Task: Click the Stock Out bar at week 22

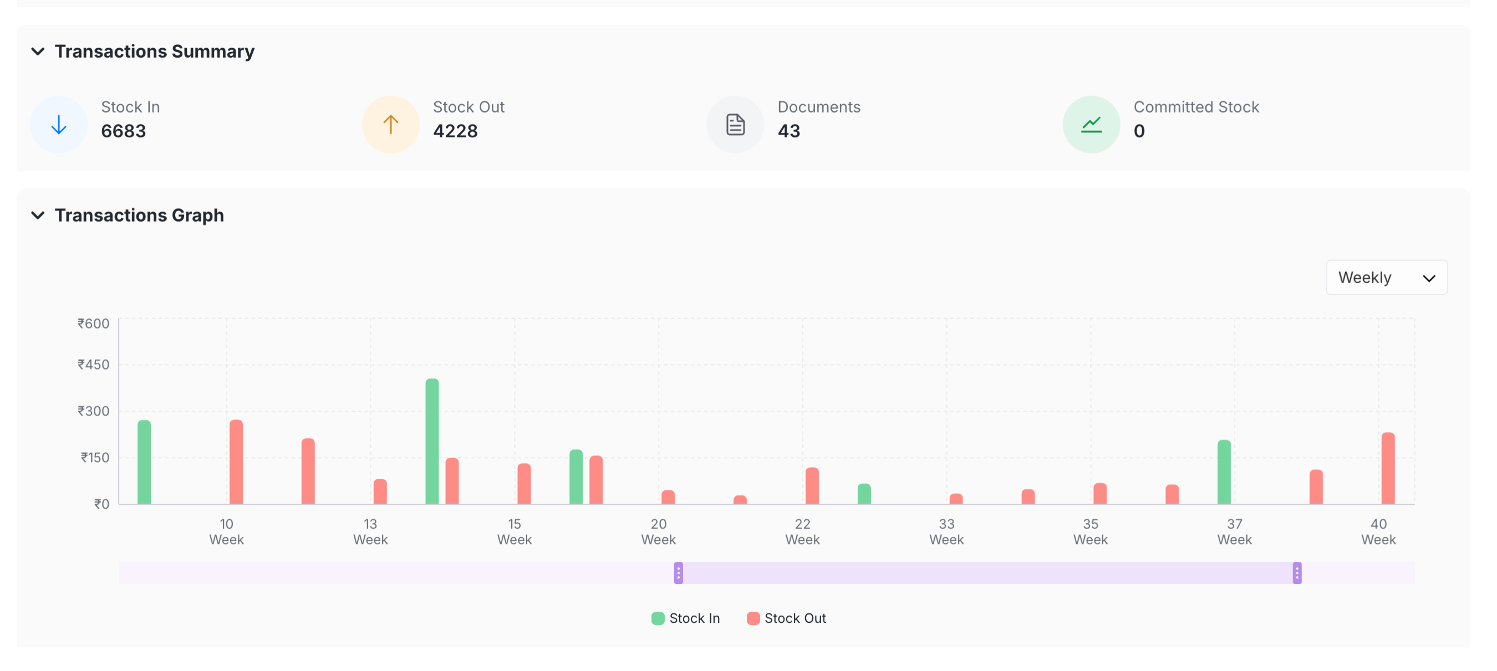Action: pyautogui.click(x=812, y=486)
